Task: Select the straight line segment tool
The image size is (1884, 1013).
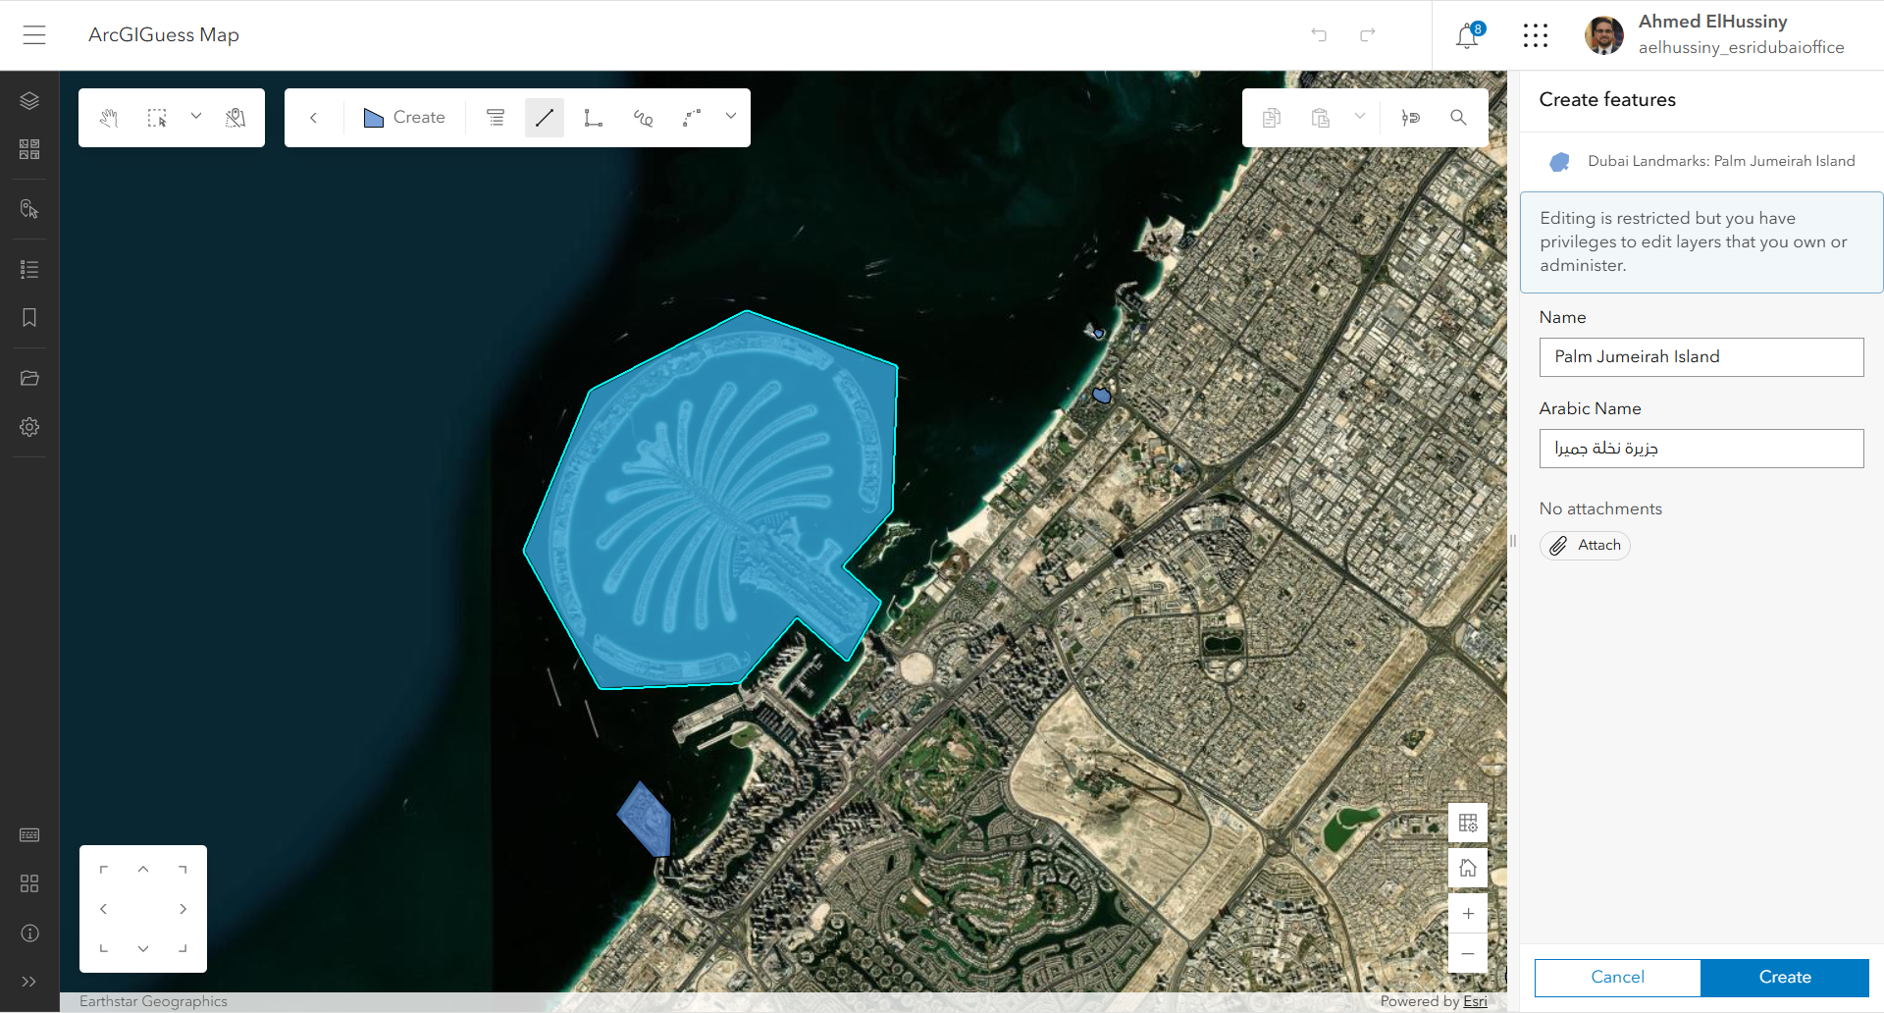Action: pos(545,118)
